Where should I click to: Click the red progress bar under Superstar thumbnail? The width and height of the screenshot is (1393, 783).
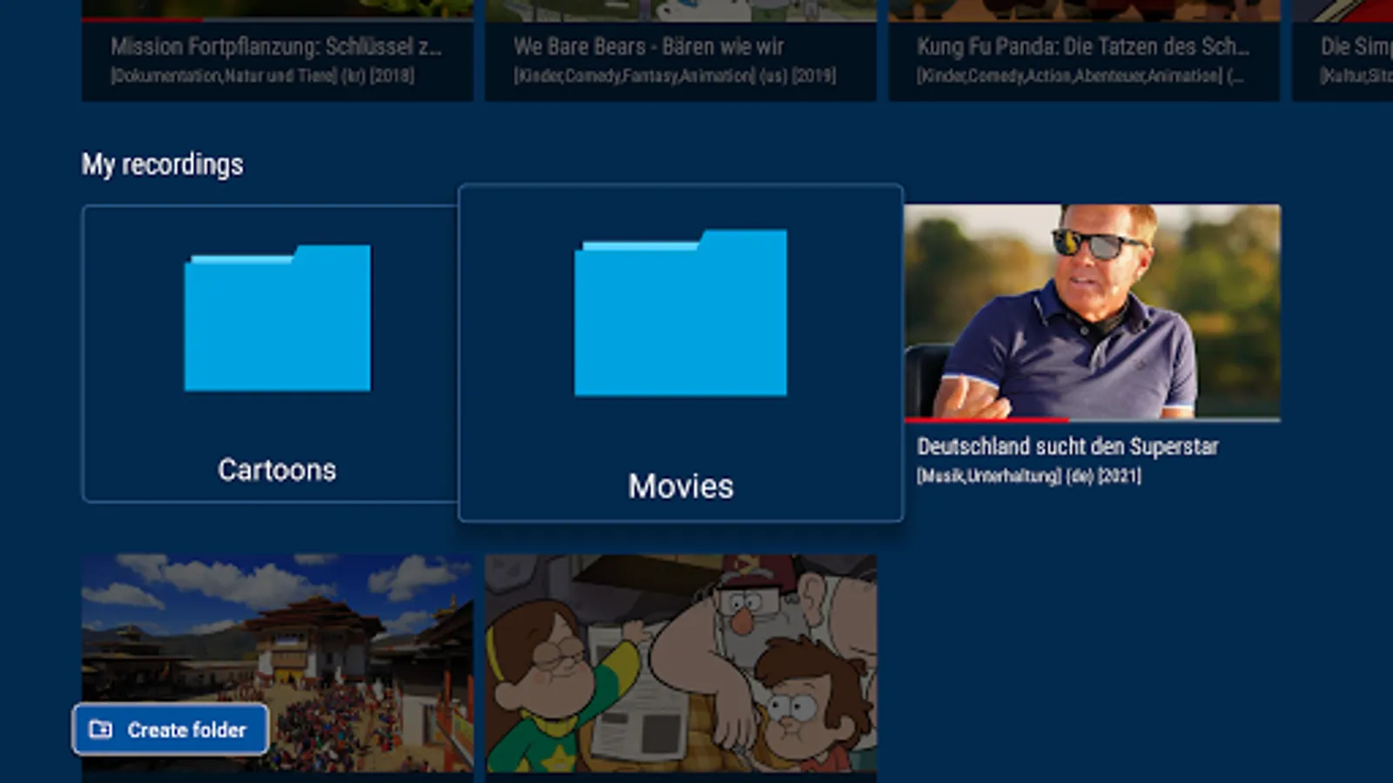pos(987,420)
